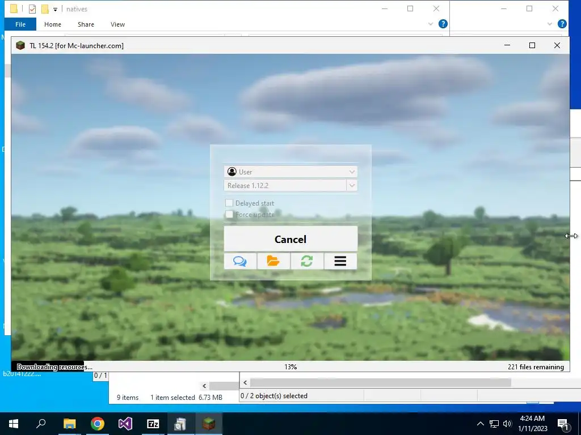The width and height of the screenshot is (581, 435).
Task: Click the '0 / 2 object(s) selected' status text
Action: tap(274, 396)
